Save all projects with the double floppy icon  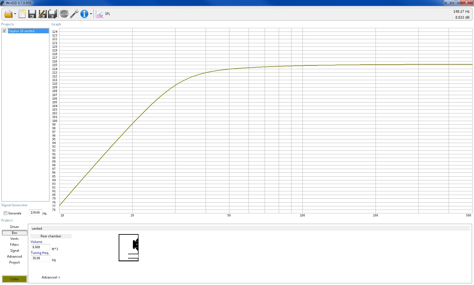point(52,14)
